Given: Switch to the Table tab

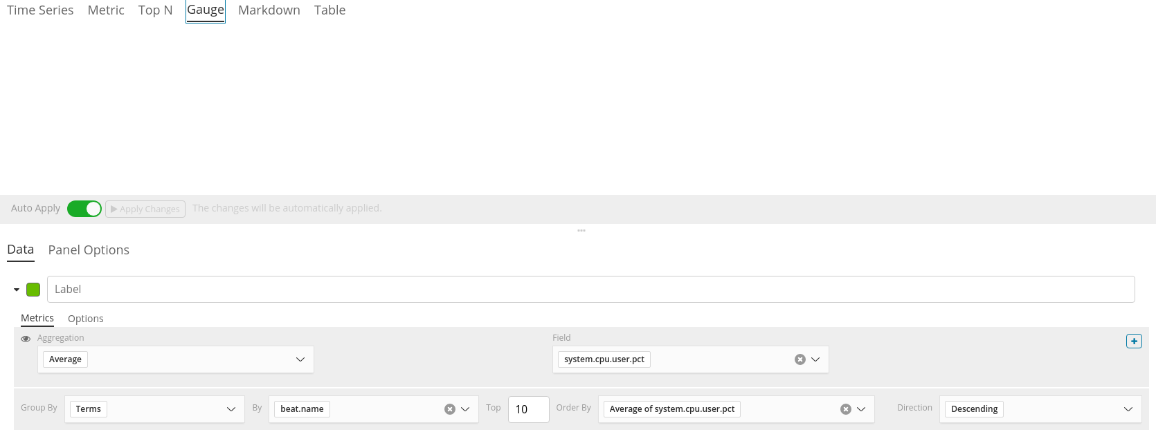Looking at the screenshot, I should (329, 10).
